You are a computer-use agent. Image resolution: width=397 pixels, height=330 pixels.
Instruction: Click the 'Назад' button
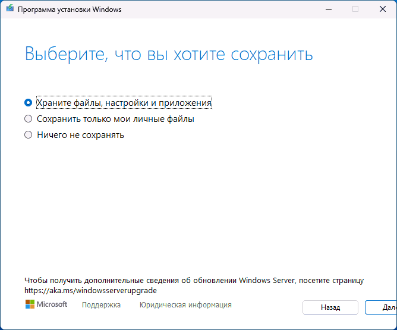[x=330, y=307]
